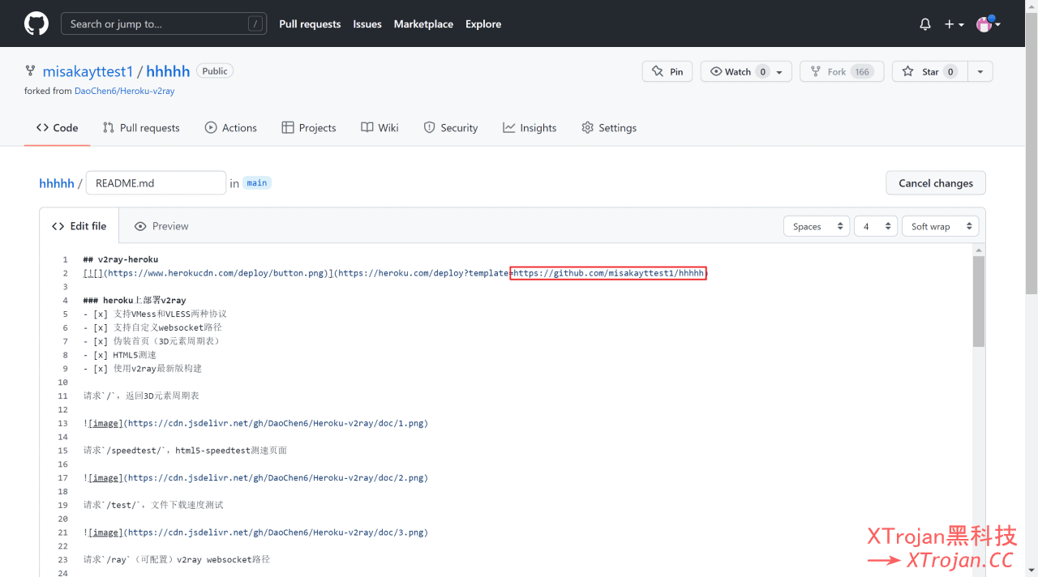Open the notifications bell
Image resolution: width=1038 pixels, height=577 pixels.
coord(925,24)
